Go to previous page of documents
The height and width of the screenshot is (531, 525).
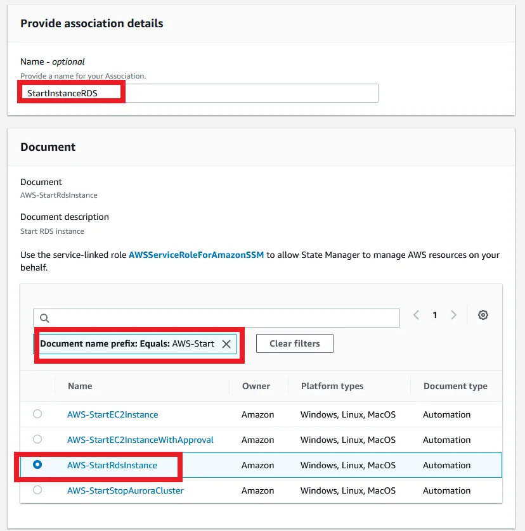coord(416,315)
